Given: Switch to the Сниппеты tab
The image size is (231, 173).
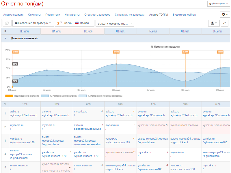Looking at the screenshot, I should [x=34, y=15].
